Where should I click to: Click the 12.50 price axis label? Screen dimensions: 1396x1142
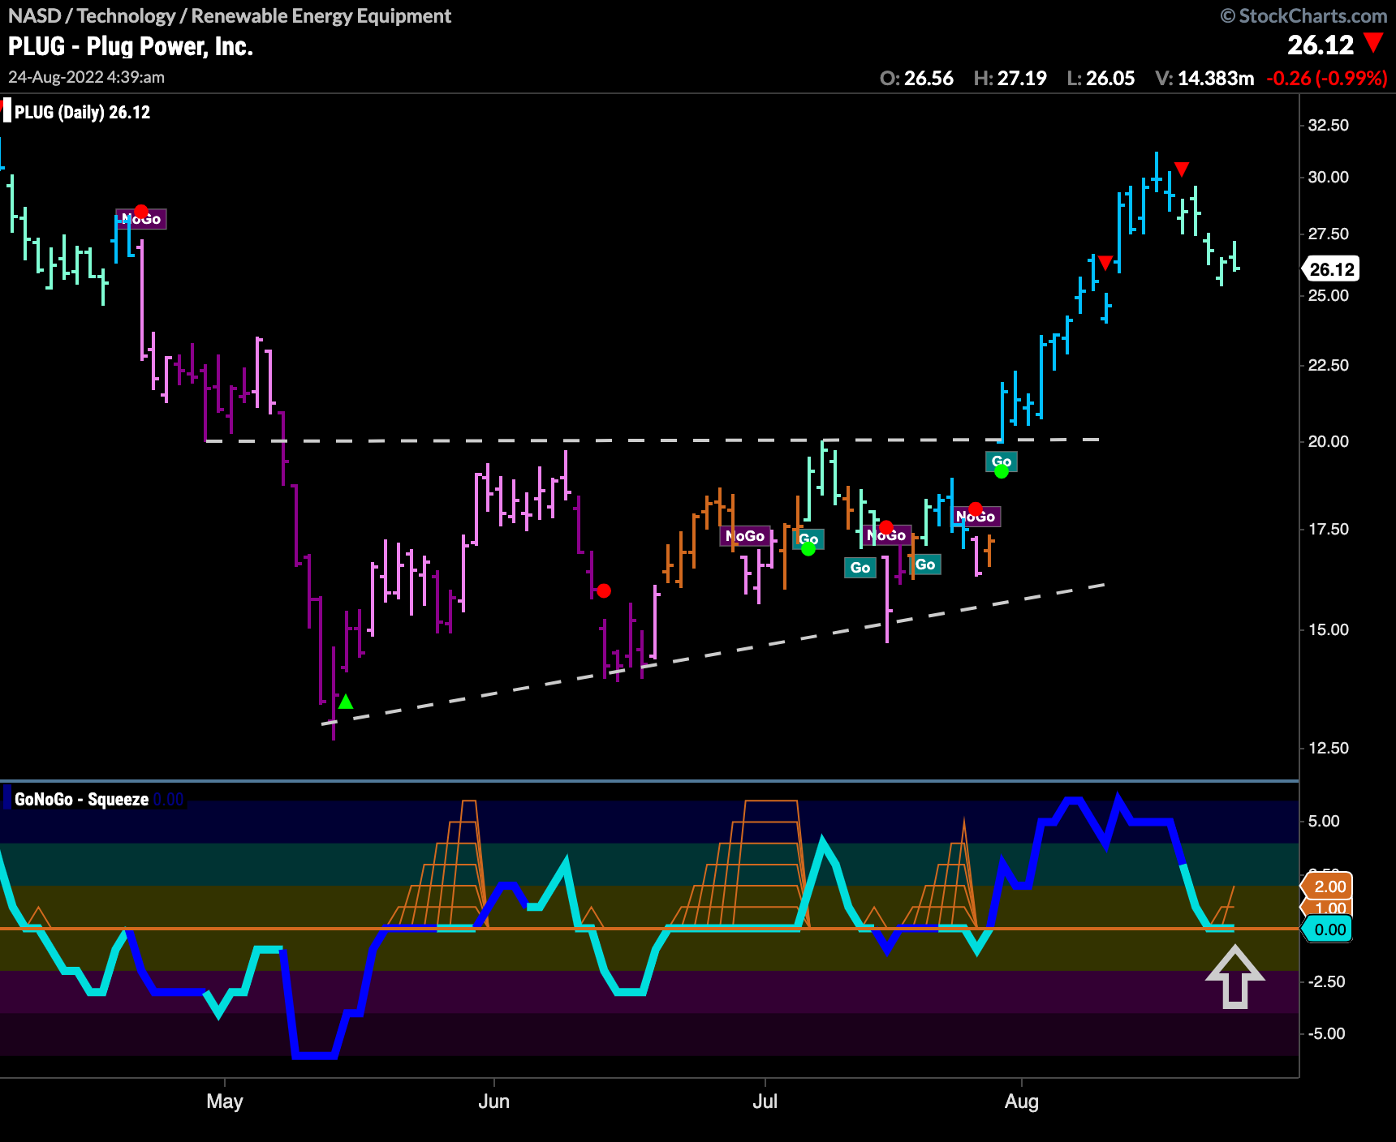tap(1329, 748)
